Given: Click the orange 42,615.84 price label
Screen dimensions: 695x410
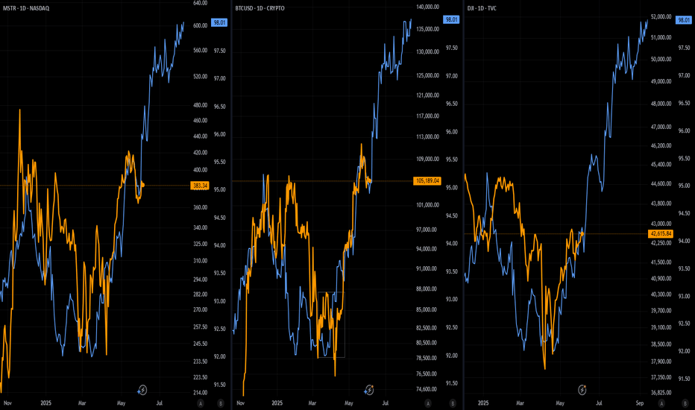Looking at the screenshot, I should [x=661, y=233].
